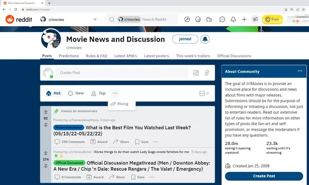Open the Coins chart icon in header
Screen dimensions: 309x185
pyautogui.click(x=198, y=19)
